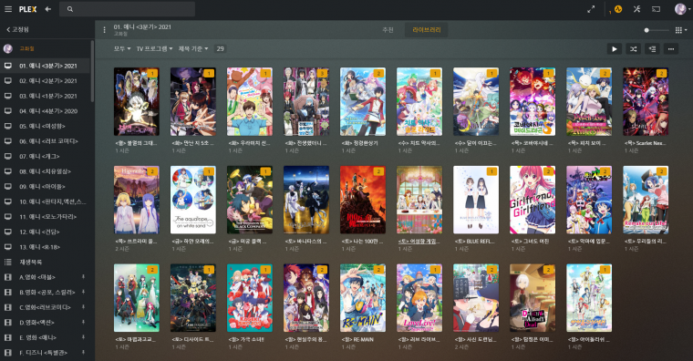Expand the TV 프로그램 type dropdown
The height and width of the screenshot is (361, 693).
pos(154,48)
